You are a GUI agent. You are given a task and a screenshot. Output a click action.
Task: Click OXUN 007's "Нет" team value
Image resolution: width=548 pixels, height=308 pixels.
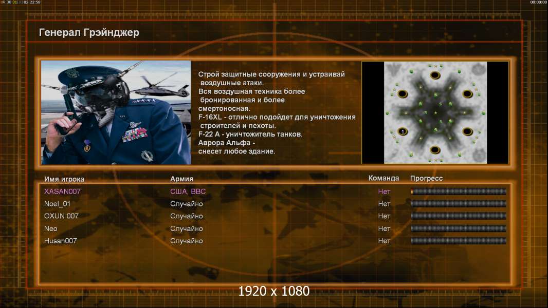384,216
